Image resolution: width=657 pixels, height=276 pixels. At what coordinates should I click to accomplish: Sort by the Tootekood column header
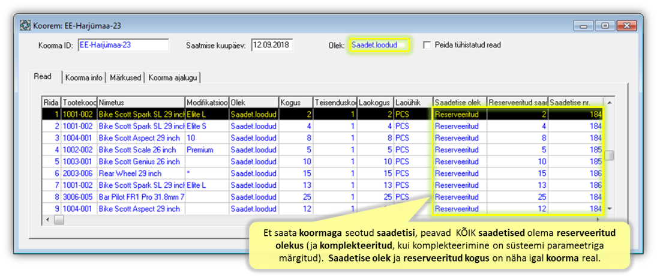(x=79, y=103)
